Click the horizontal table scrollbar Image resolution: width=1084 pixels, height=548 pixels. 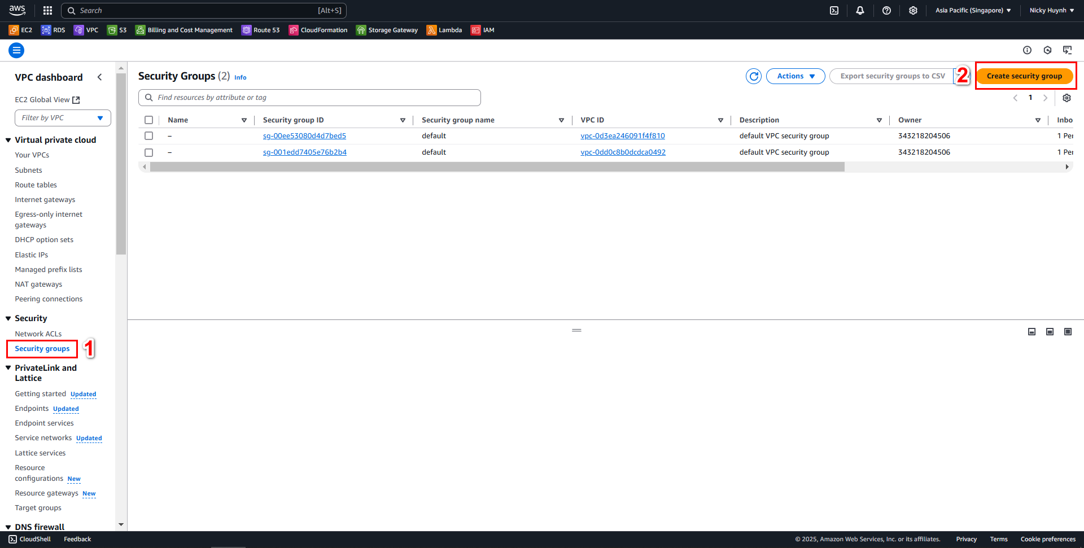[x=497, y=167]
